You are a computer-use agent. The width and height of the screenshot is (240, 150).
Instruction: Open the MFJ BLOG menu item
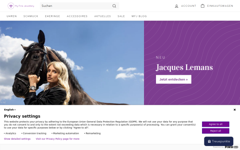(139, 16)
